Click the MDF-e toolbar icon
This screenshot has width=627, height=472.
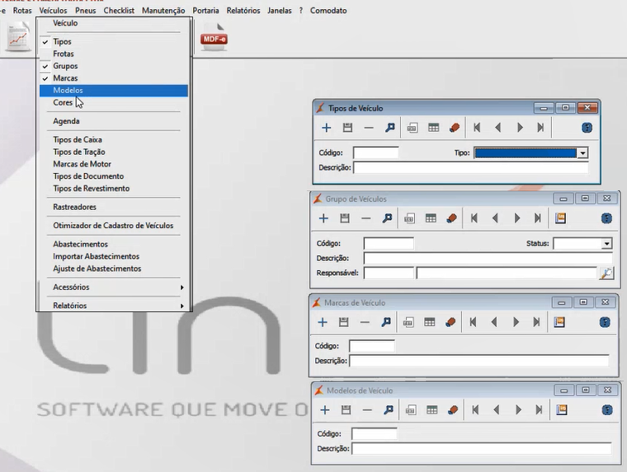214,37
